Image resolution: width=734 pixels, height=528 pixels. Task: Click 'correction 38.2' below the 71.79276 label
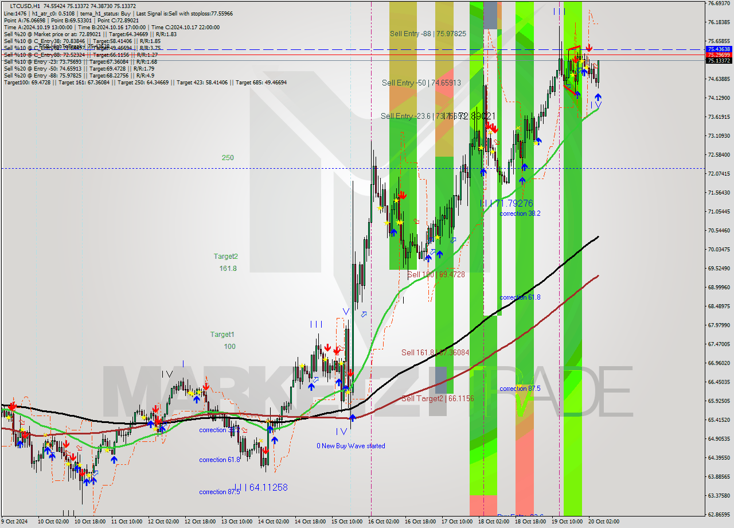point(520,213)
